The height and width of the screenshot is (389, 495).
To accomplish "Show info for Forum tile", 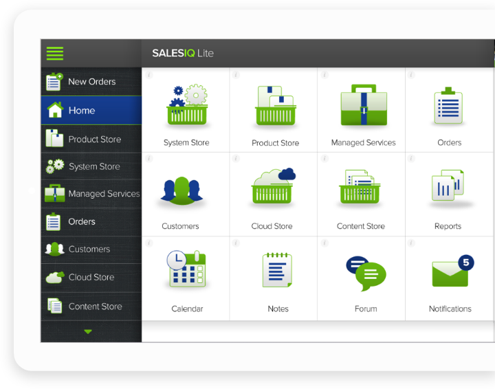I will pos(324,243).
